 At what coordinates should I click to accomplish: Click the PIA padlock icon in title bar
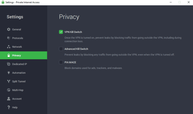pos(3,2)
